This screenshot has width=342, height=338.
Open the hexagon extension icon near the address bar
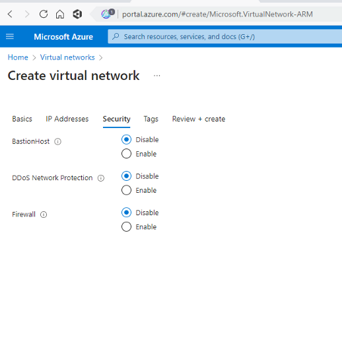[x=77, y=15]
